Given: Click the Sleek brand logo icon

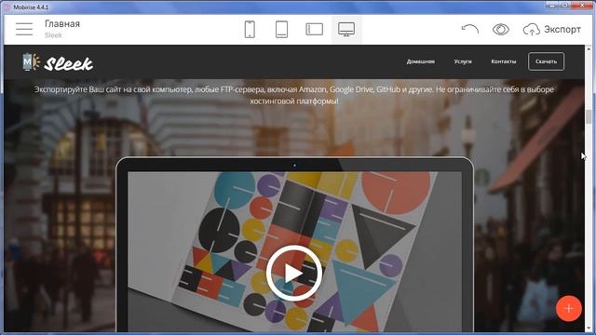Looking at the screenshot, I should tap(31, 62).
